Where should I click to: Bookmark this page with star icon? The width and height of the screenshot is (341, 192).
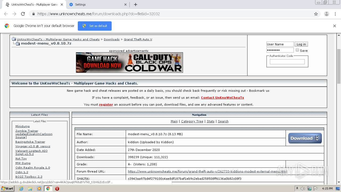[316, 14]
